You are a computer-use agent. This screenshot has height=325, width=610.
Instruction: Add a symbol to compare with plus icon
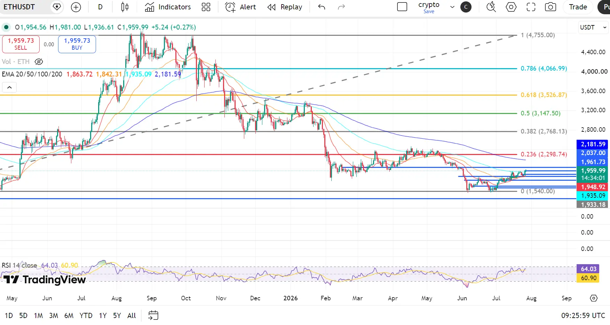pos(76,7)
